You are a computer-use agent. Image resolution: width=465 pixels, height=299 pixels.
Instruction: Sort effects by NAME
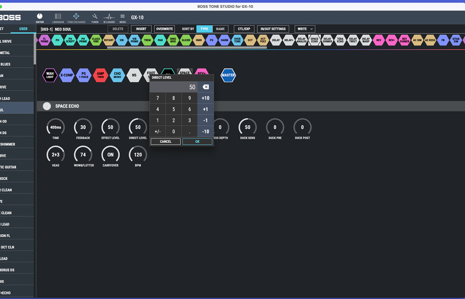pos(220,29)
